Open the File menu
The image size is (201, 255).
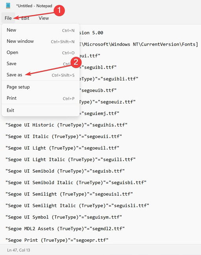(8, 18)
